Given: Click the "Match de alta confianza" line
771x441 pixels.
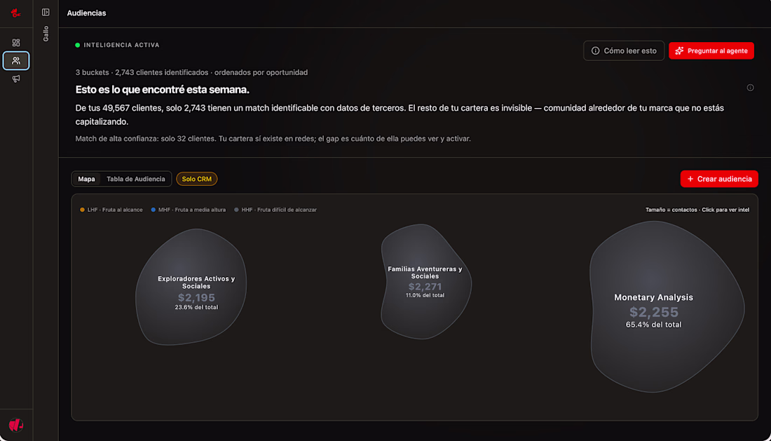Looking at the screenshot, I should 273,139.
